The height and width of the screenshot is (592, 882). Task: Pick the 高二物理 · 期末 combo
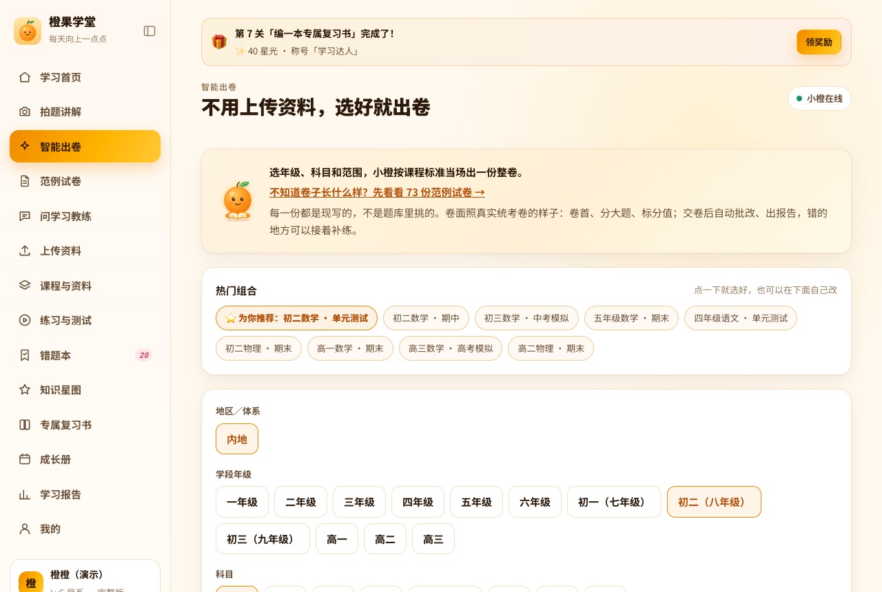[551, 348]
